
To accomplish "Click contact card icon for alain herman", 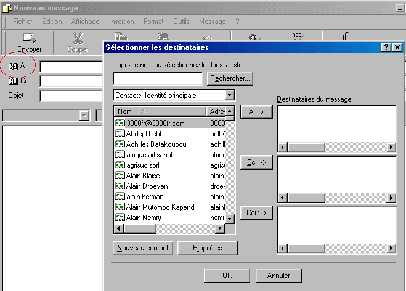I will 120,197.
